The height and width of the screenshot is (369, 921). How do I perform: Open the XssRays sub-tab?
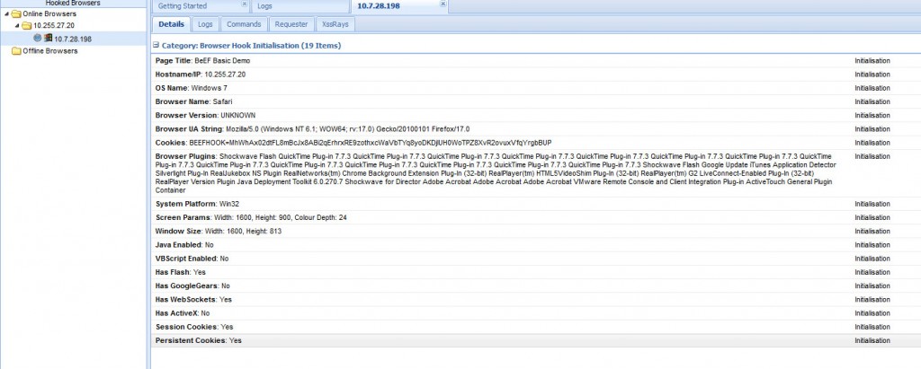(x=335, y=24)
